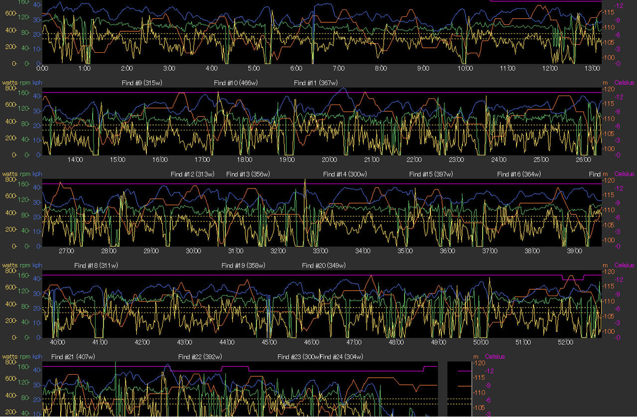Click the 'Find #20 (349w)' marker label
The height and width of the screenshot is (417, 637).
tap(324, 266)
